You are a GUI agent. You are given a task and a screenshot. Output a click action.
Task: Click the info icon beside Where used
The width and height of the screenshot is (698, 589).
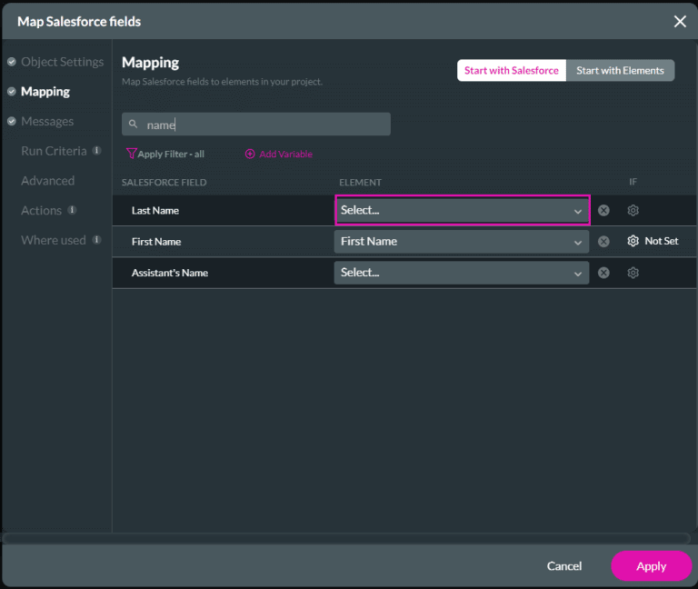[x=96, y=240]
